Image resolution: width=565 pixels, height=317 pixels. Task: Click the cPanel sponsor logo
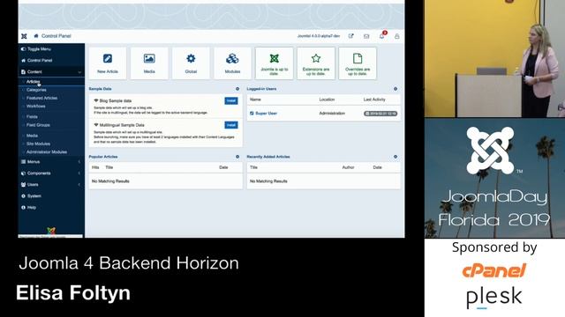click(494, 270)
